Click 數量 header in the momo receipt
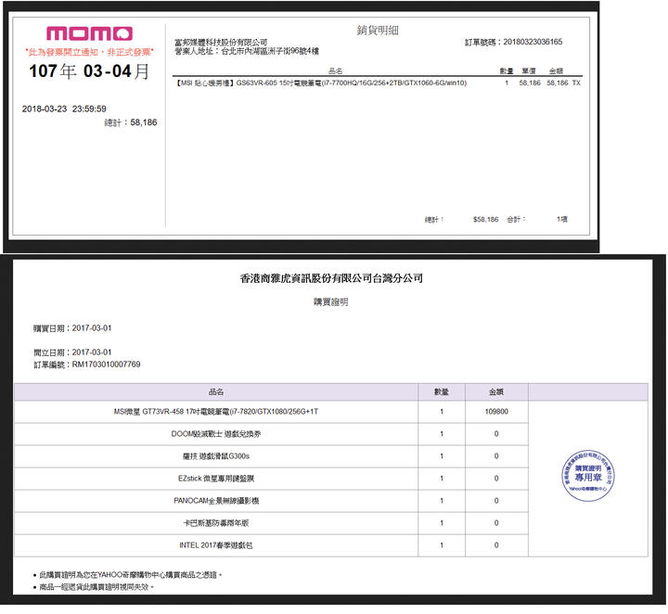Image resolution: width=668 pixels, height=614 pixels. tap(507, 70)
